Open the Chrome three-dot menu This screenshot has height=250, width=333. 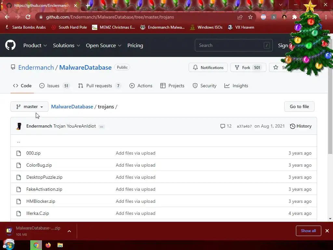326,17
